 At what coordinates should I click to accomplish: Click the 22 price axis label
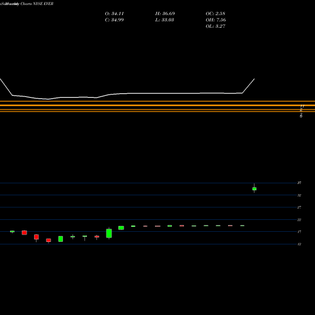tap(299, 220)
